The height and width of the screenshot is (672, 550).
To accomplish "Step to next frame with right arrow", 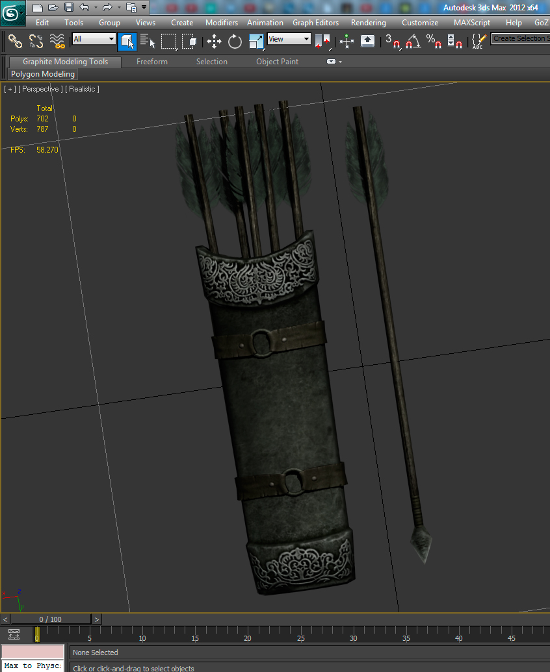I will (96, 619).
